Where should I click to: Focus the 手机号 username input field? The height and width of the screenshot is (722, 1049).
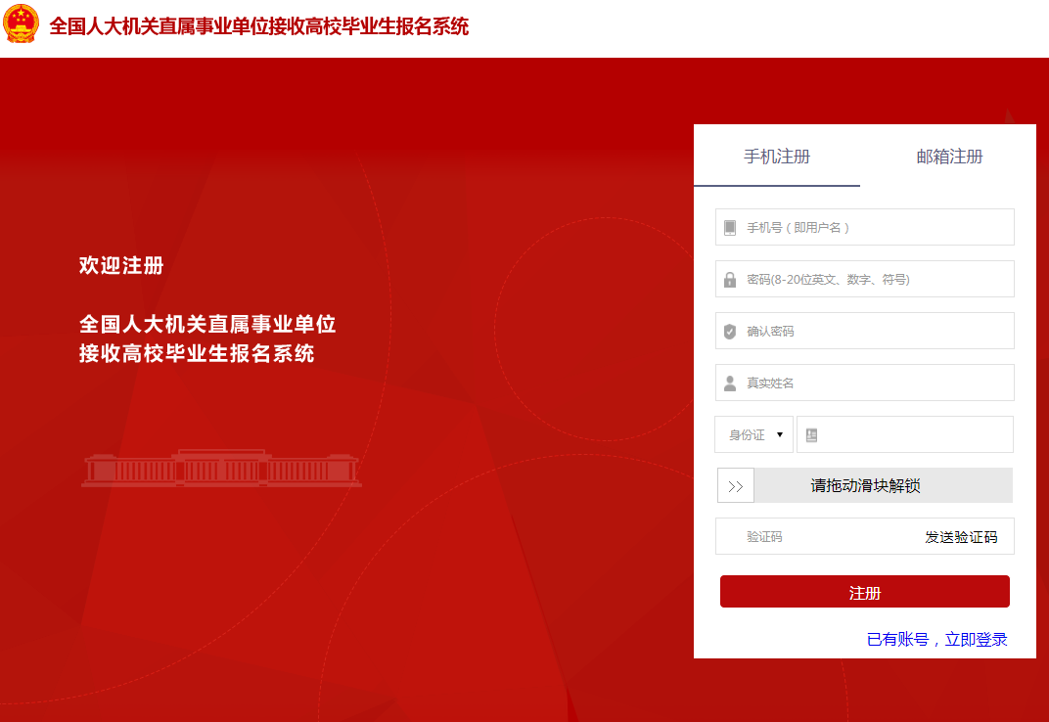point(876,228)
